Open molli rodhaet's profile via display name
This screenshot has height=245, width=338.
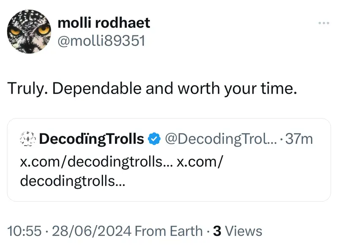[104, 23]
